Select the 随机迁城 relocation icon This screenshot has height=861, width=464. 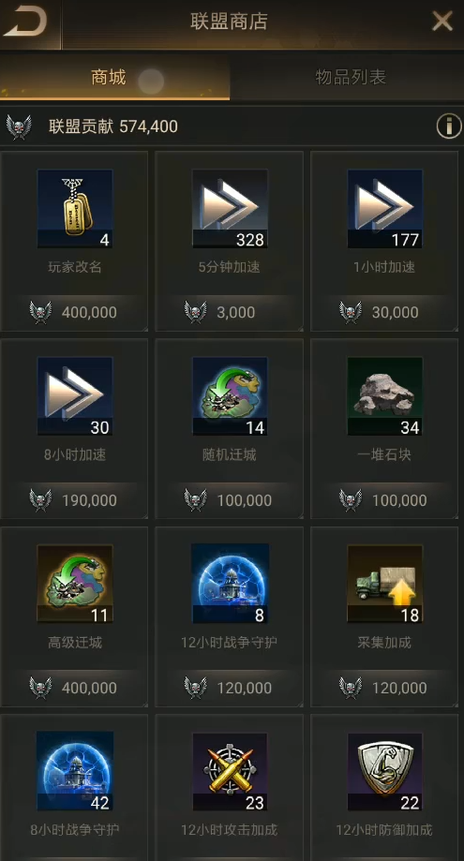click(x=230, y=396)
